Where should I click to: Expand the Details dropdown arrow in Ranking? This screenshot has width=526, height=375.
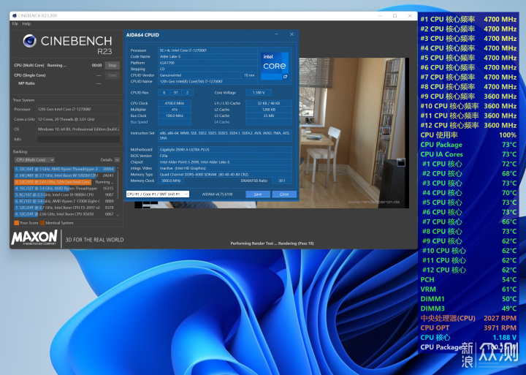pos(117,160)
